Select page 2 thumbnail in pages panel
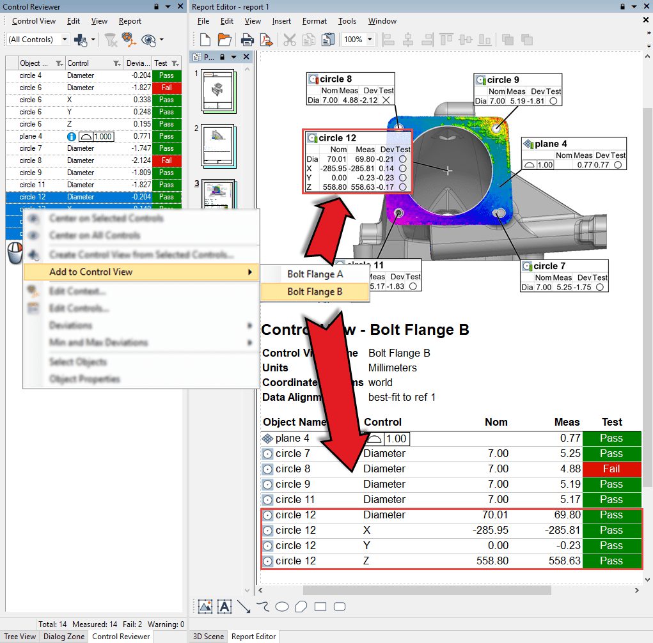The height and width of the screenshot is (643, 653). pyautogui.click(x=217, y=145)
